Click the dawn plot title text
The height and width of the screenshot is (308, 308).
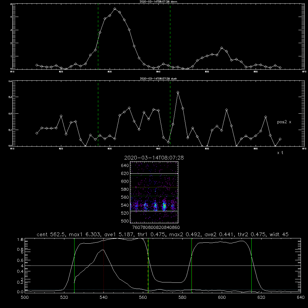click(158, 2)
